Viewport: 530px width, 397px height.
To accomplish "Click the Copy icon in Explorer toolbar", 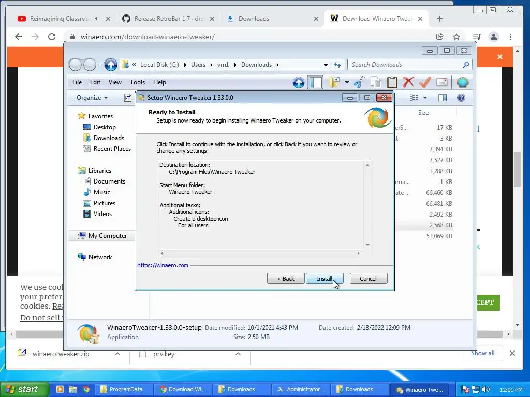I will click(376, 82).
